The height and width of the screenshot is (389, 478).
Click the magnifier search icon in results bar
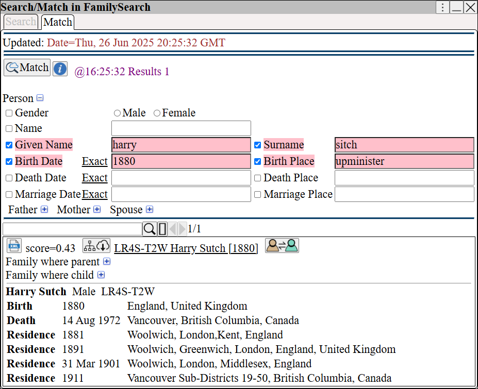pos(150,229)
